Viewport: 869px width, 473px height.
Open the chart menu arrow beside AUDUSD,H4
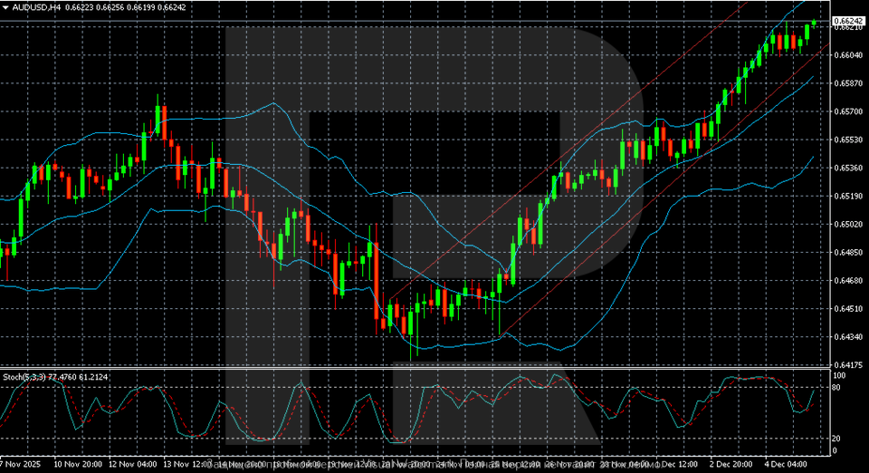5,6
